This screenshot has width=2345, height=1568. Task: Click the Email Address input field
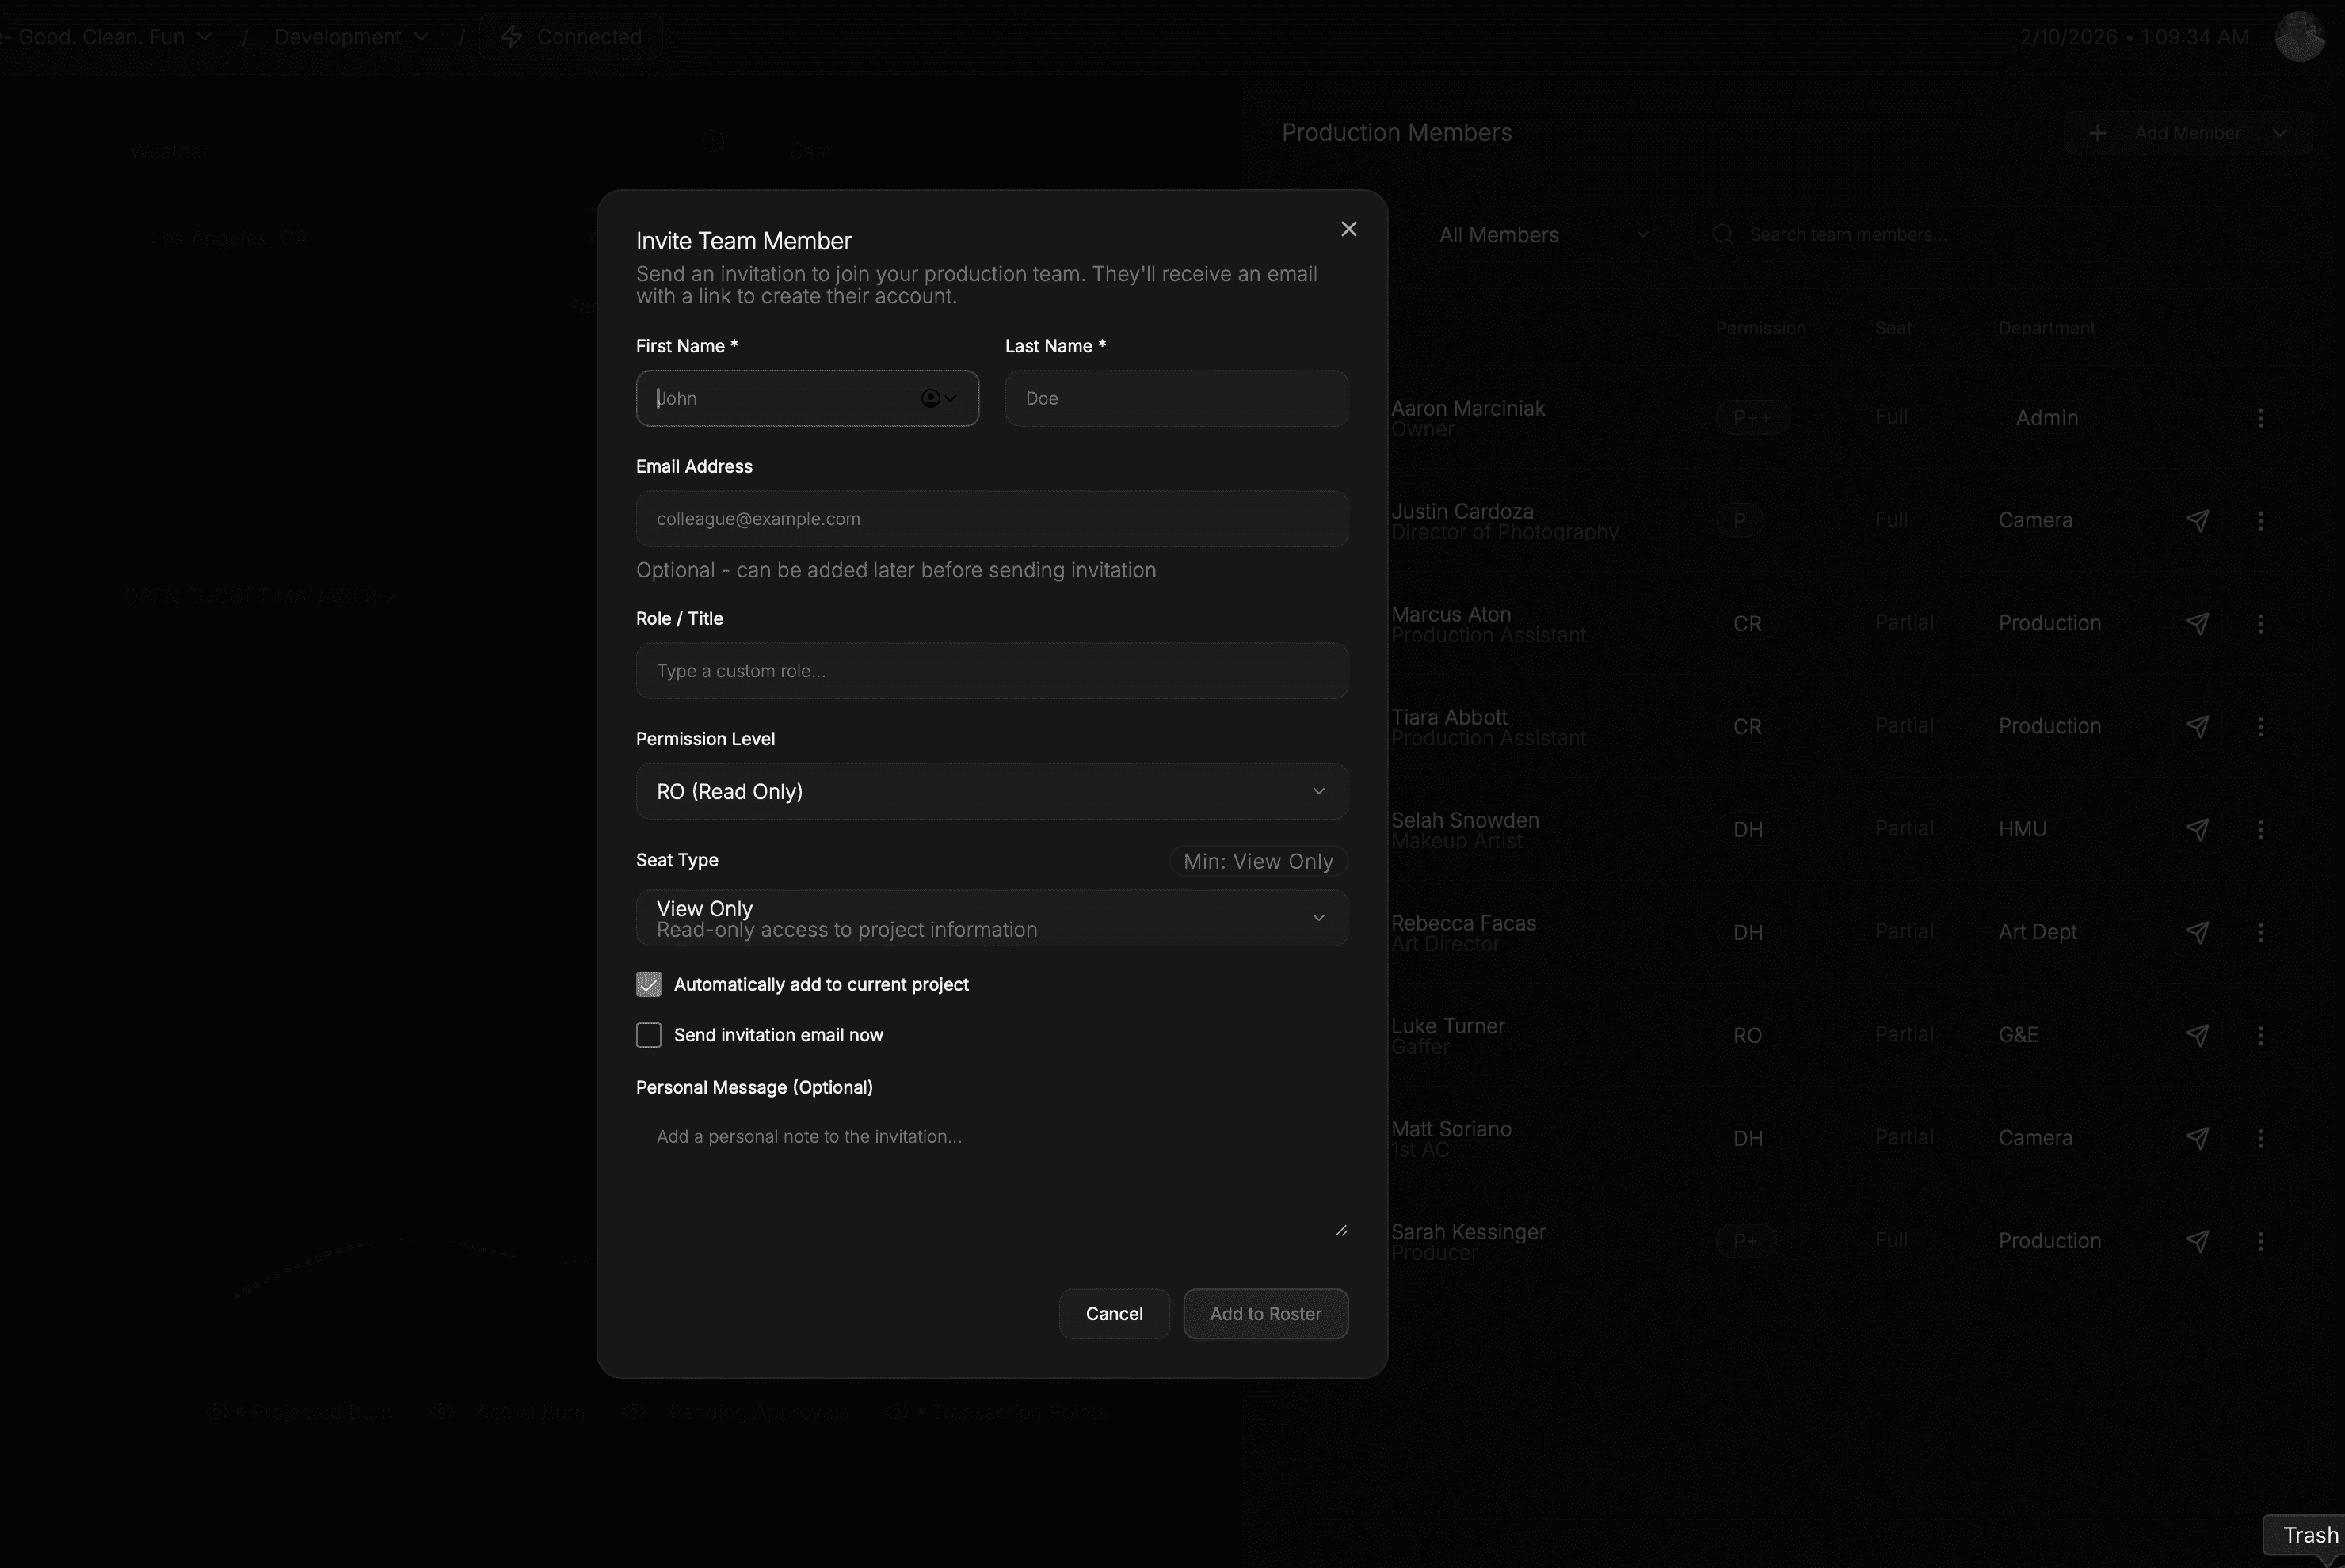click(x=991, y=519)
